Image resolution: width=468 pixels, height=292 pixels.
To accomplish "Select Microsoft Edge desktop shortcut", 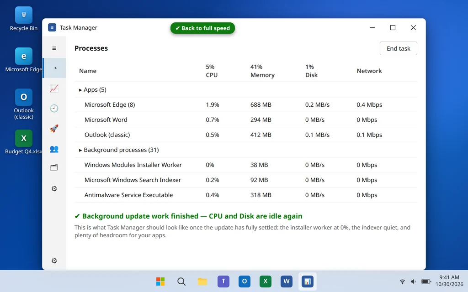I will click(24, 60).
